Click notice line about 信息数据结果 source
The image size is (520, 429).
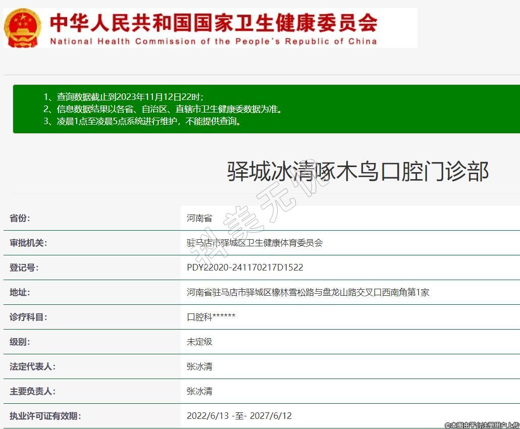pos(162,109)
